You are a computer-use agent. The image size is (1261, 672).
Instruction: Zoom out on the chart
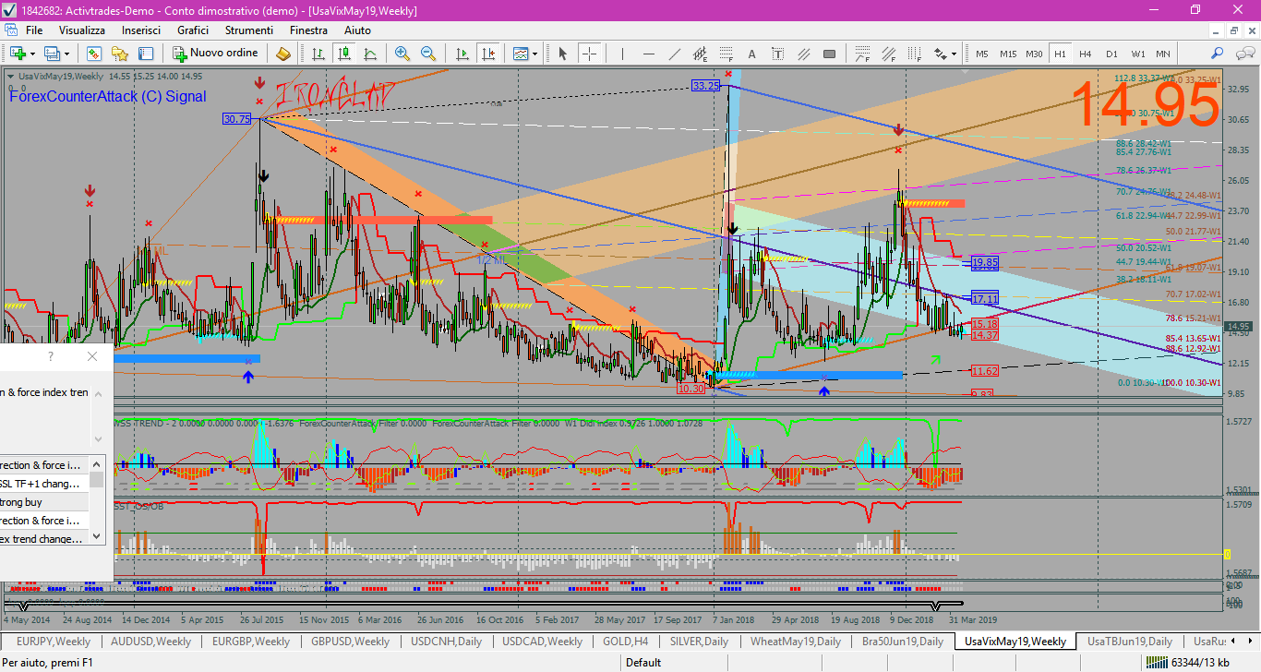point(428,54)
